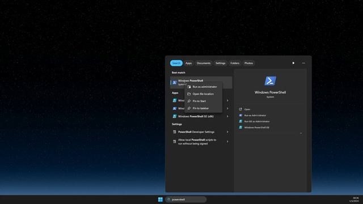Viewport: 363px width, 204px height.
Task: Open the Settings filter tab
Action: 221,63
